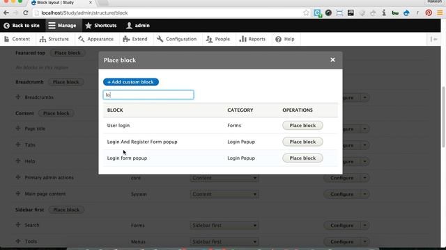The image size is (446, 250).
Task: Click the browser back arrow
Action: [6, 12]
